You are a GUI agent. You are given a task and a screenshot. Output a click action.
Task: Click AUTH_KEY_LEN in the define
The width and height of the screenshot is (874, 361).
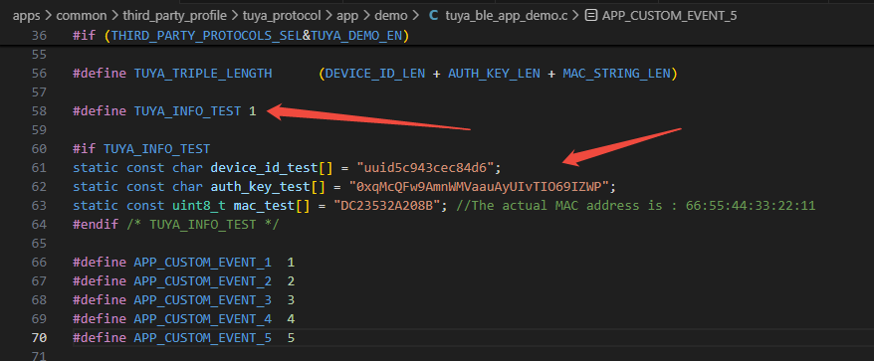494,74
